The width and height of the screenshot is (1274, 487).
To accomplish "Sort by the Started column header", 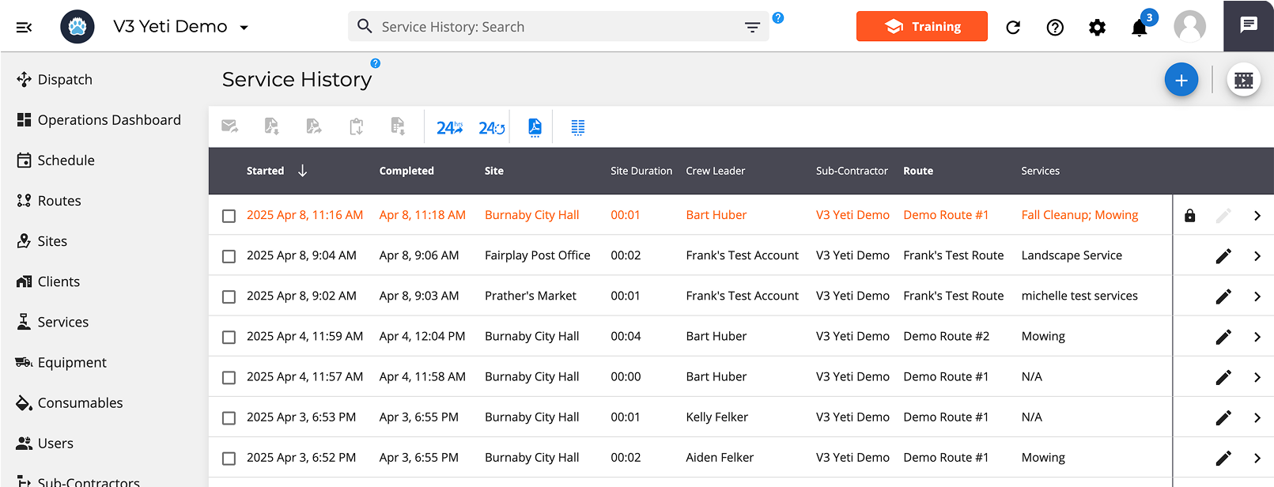I will click(265, 171).
